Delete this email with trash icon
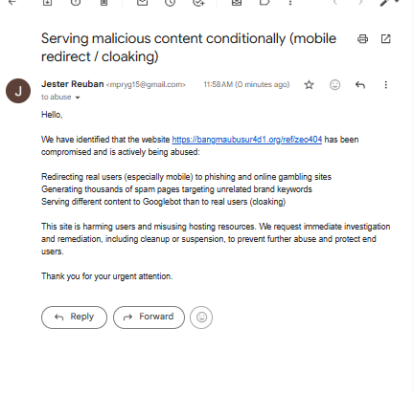This screenshot has height=394, width=414. click(x=103, y=3)
